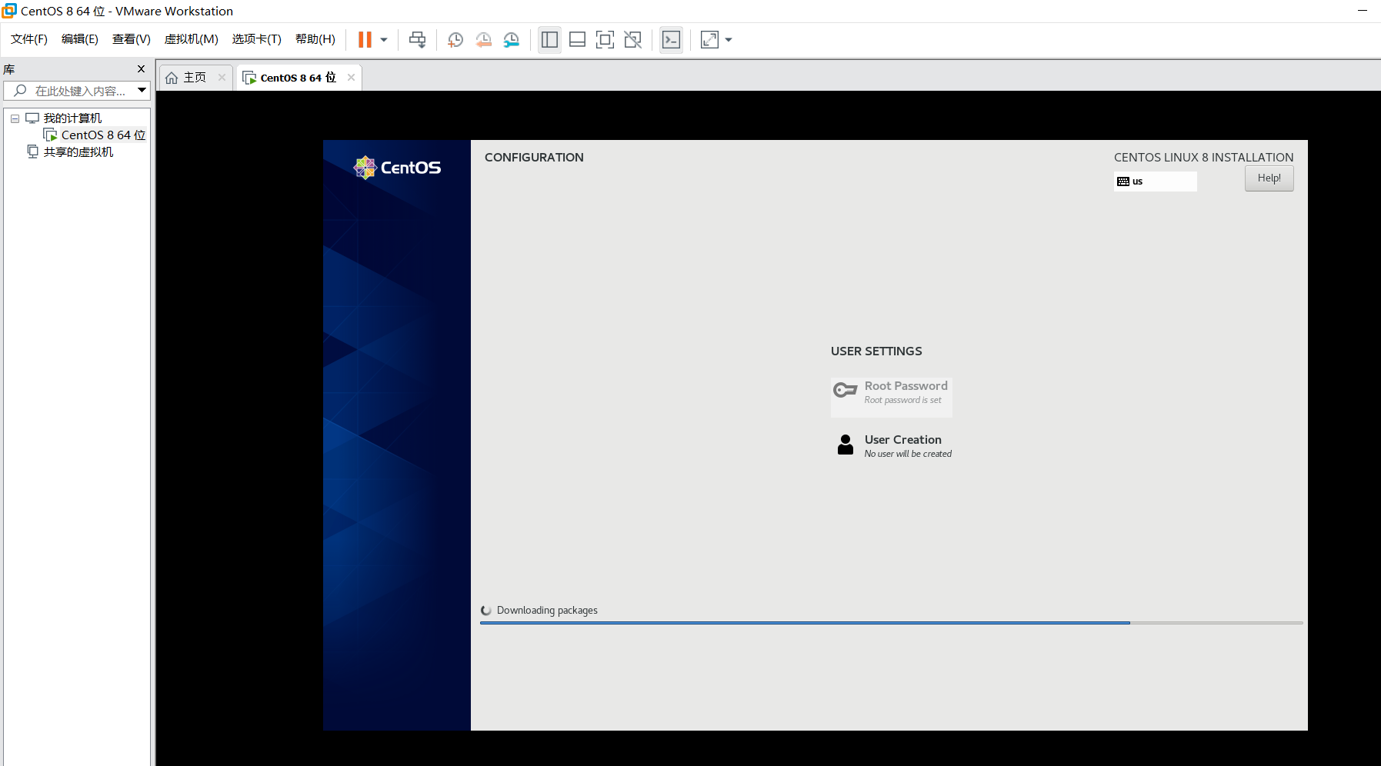This screenshot has width=1381, height=766.
Task: Open the 帮助(H) menu
Action: [x=315, y=39]
